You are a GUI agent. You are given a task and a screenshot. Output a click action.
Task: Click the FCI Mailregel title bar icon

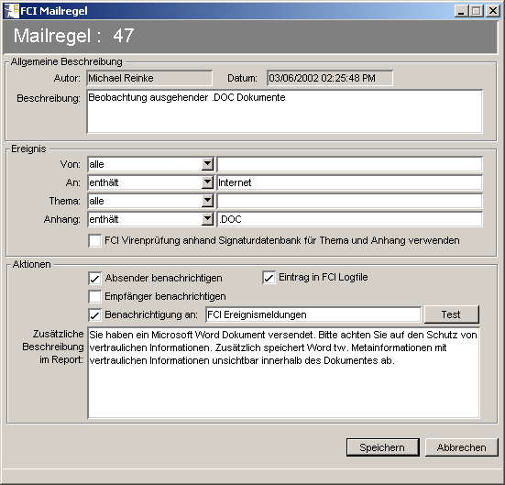[x=12, y=11]
